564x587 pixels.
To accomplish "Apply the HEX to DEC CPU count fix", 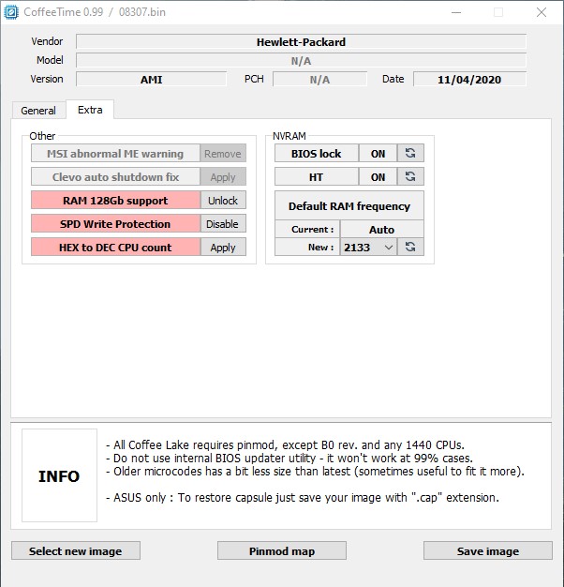I will (223, 247).
